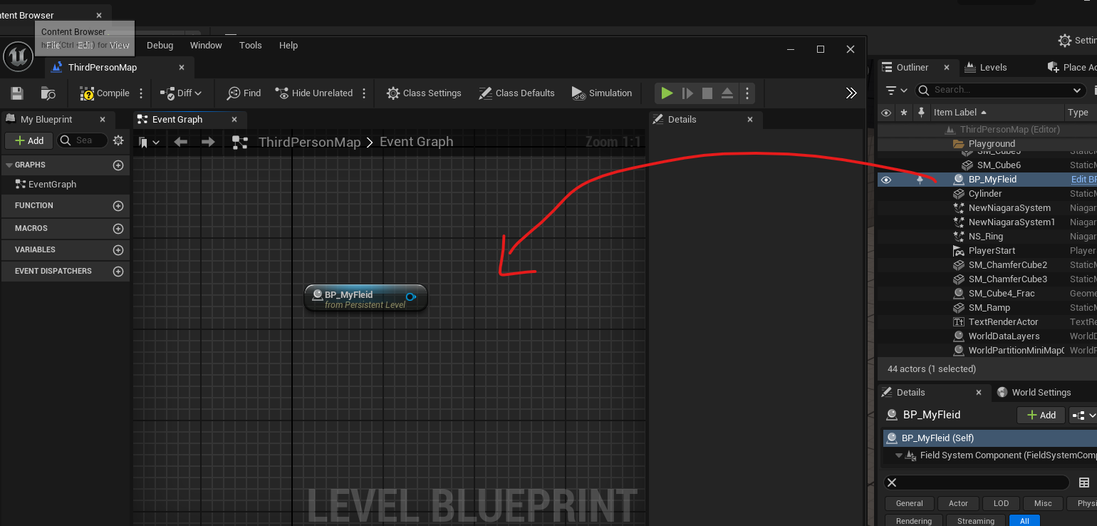Viewport: 1097px width, 526px height.
Task: Select Cylinder in the Outliner
Action: click(985, 194)
